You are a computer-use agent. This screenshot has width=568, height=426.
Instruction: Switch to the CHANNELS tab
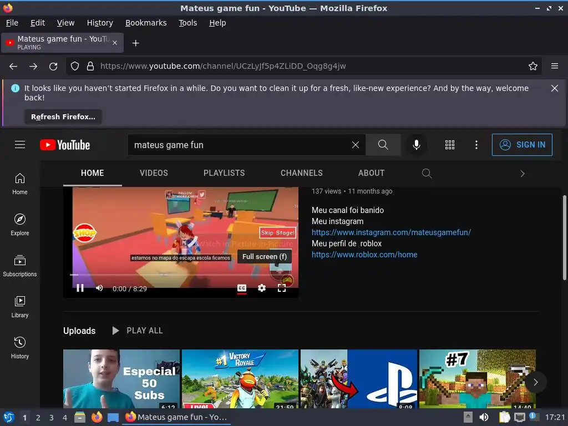301,173
